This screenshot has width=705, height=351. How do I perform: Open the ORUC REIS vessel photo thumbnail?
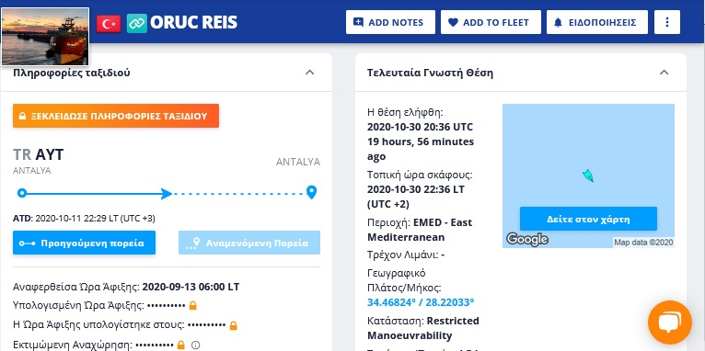coord(45,37)
